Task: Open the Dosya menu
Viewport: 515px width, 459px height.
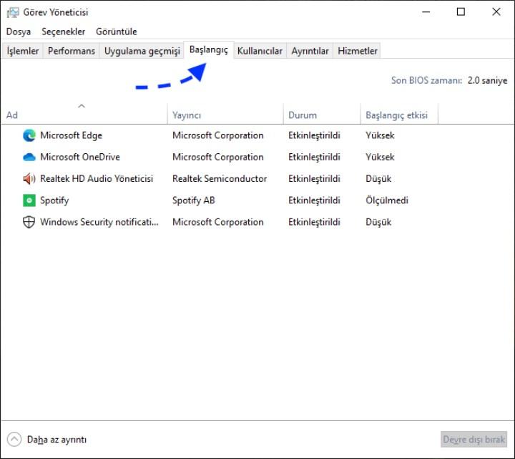Action: click(19, 32)
